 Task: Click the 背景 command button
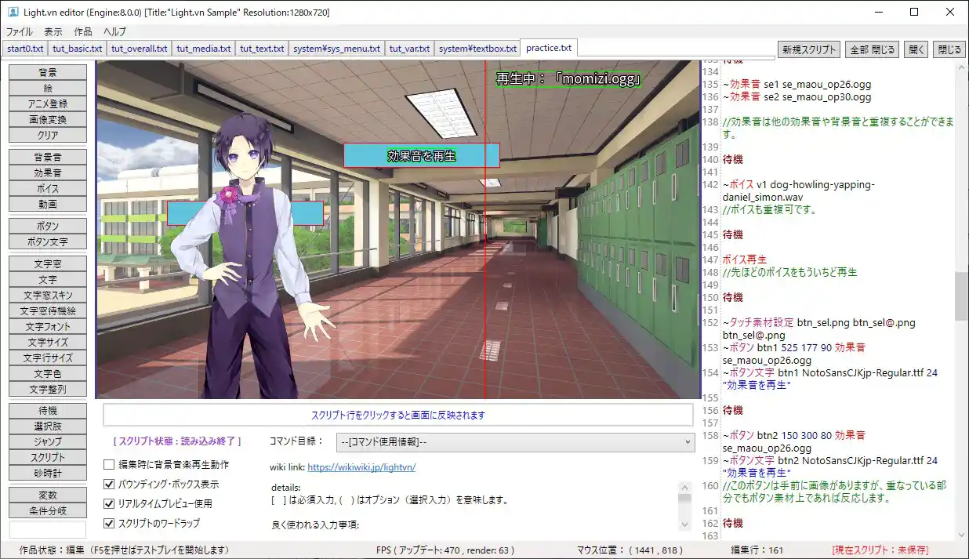tap(47, 72)
